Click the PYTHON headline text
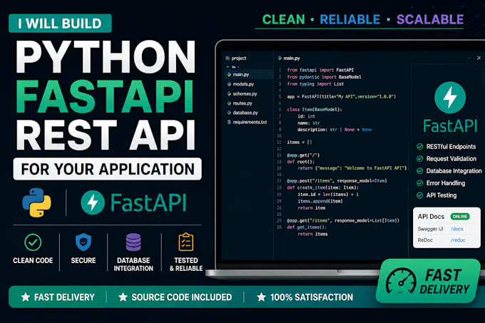This screenshot has height=323, width=485. point(106,57)
